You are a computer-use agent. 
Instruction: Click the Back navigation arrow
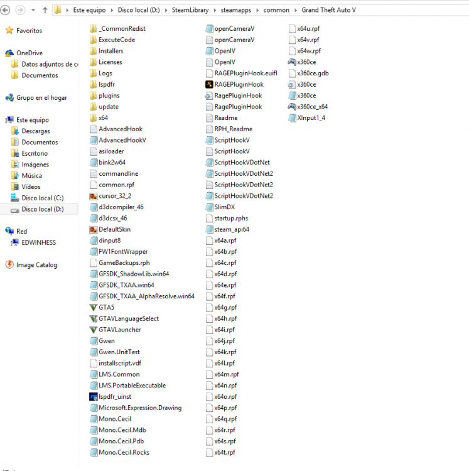5,10
